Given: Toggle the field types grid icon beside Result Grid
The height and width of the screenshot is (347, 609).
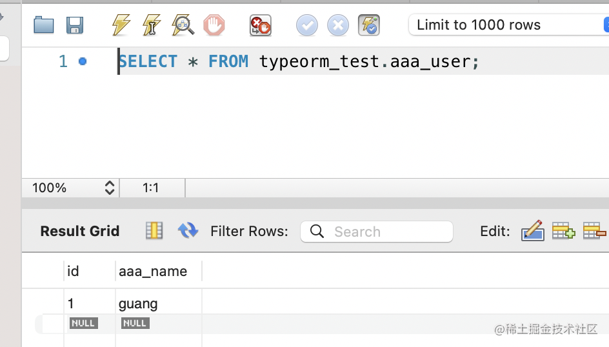Looking at the screenshot, I should 154,231.
